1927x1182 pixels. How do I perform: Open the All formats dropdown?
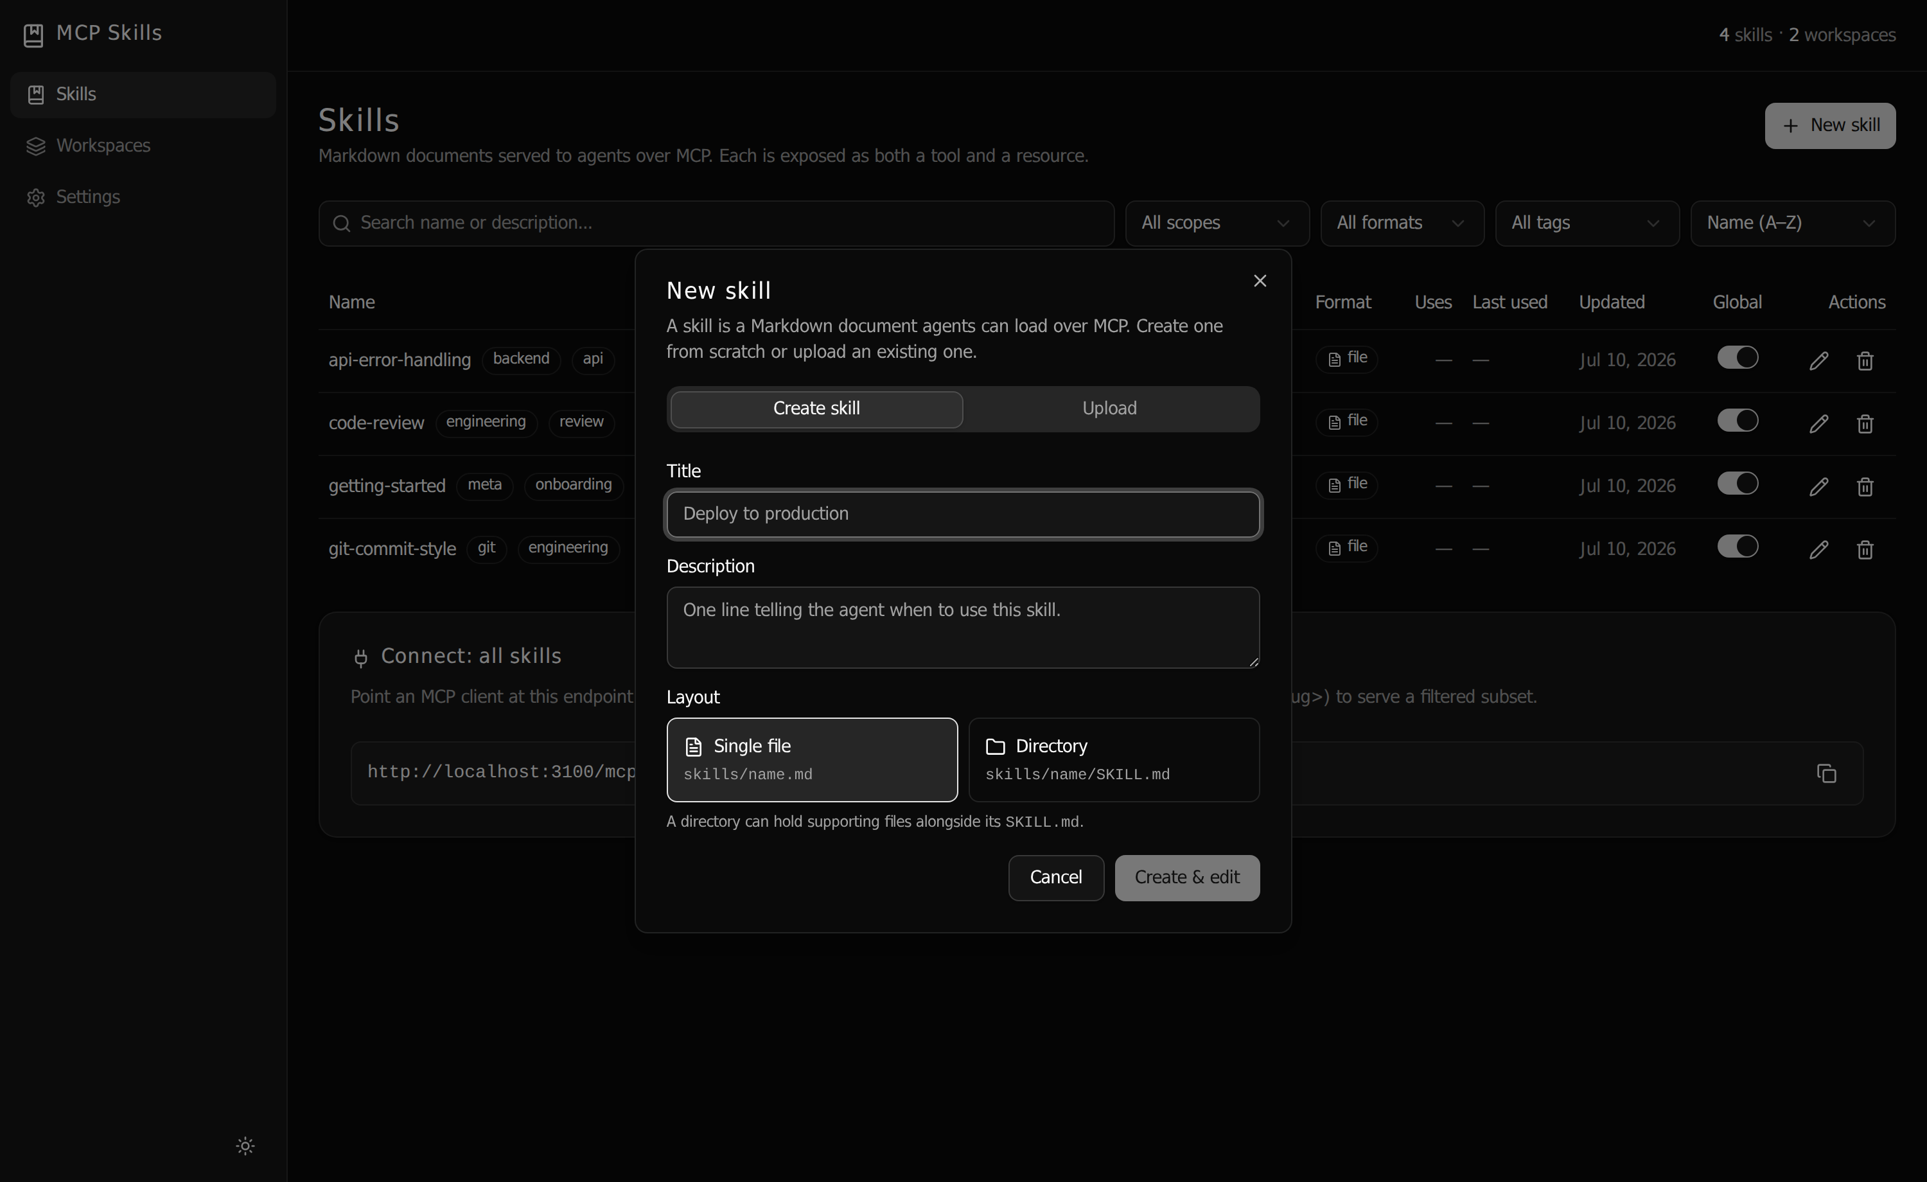pyautogui.click(x=1402, y=224)
